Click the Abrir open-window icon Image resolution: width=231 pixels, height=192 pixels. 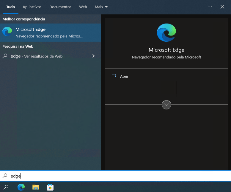114,76
